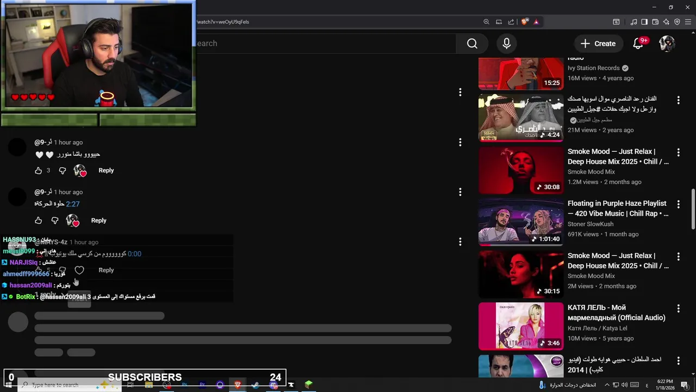Open the Premiere Pro taskbar icon
This screenshot has width=696, height=392.
click(202, 385)
